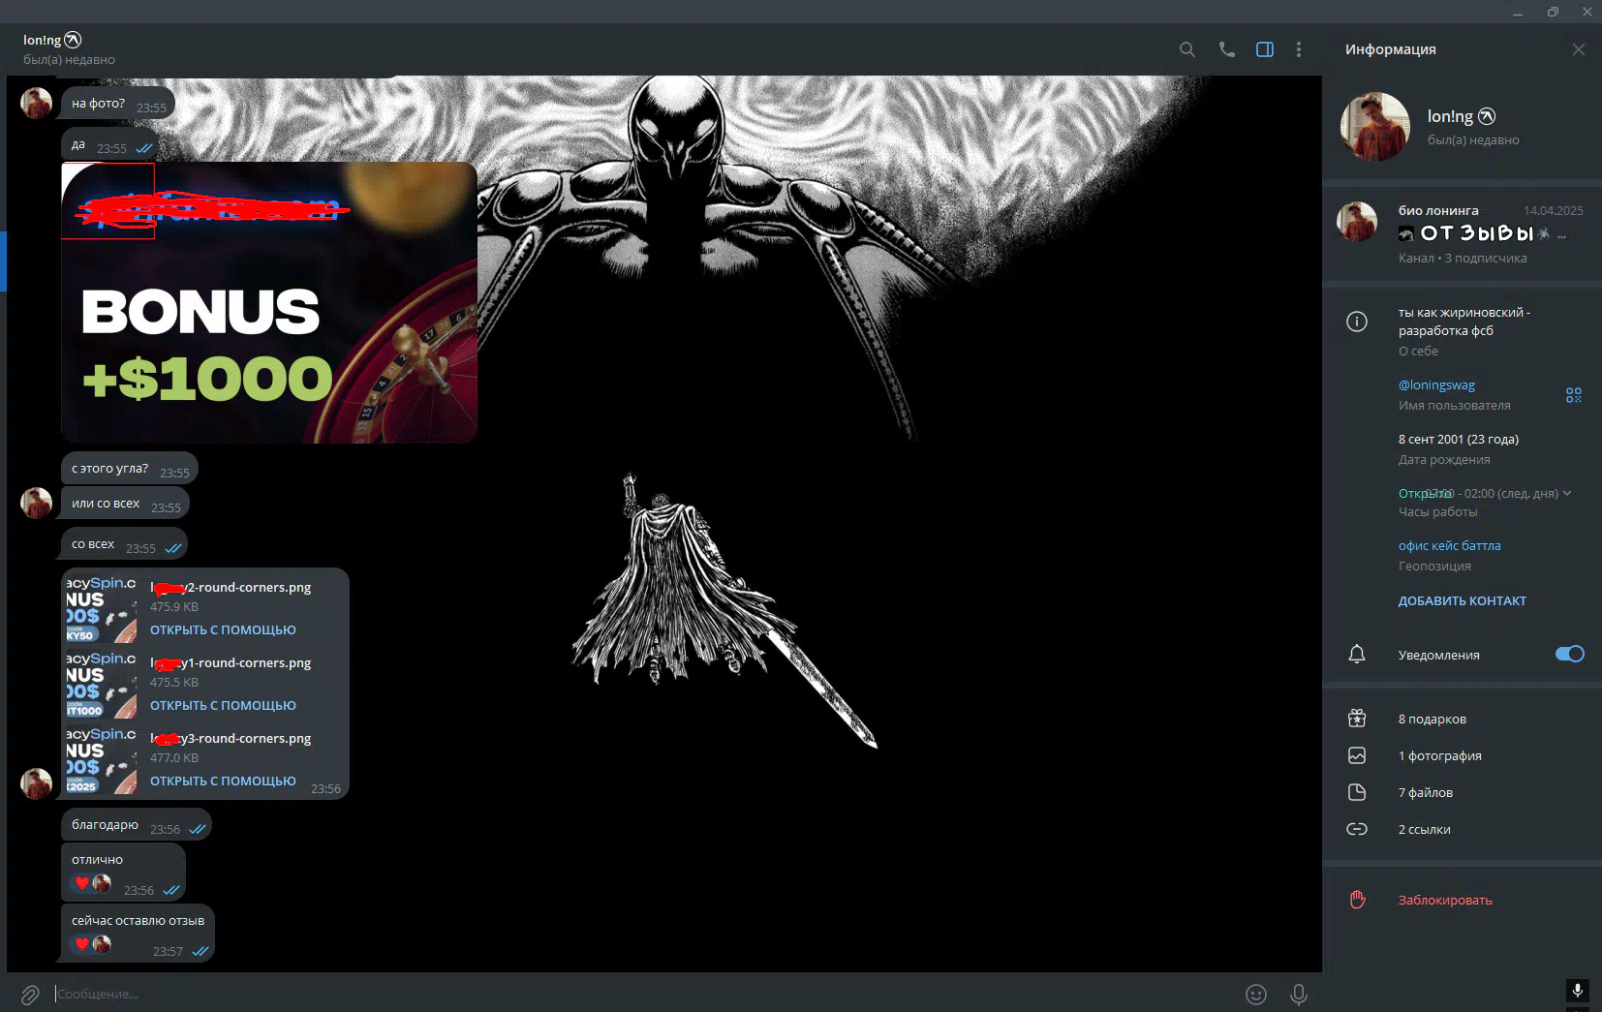This screenshot has width=1602, height=1012.
Task: Expand the working hours dropdown
Action: tap(1567, 493)
